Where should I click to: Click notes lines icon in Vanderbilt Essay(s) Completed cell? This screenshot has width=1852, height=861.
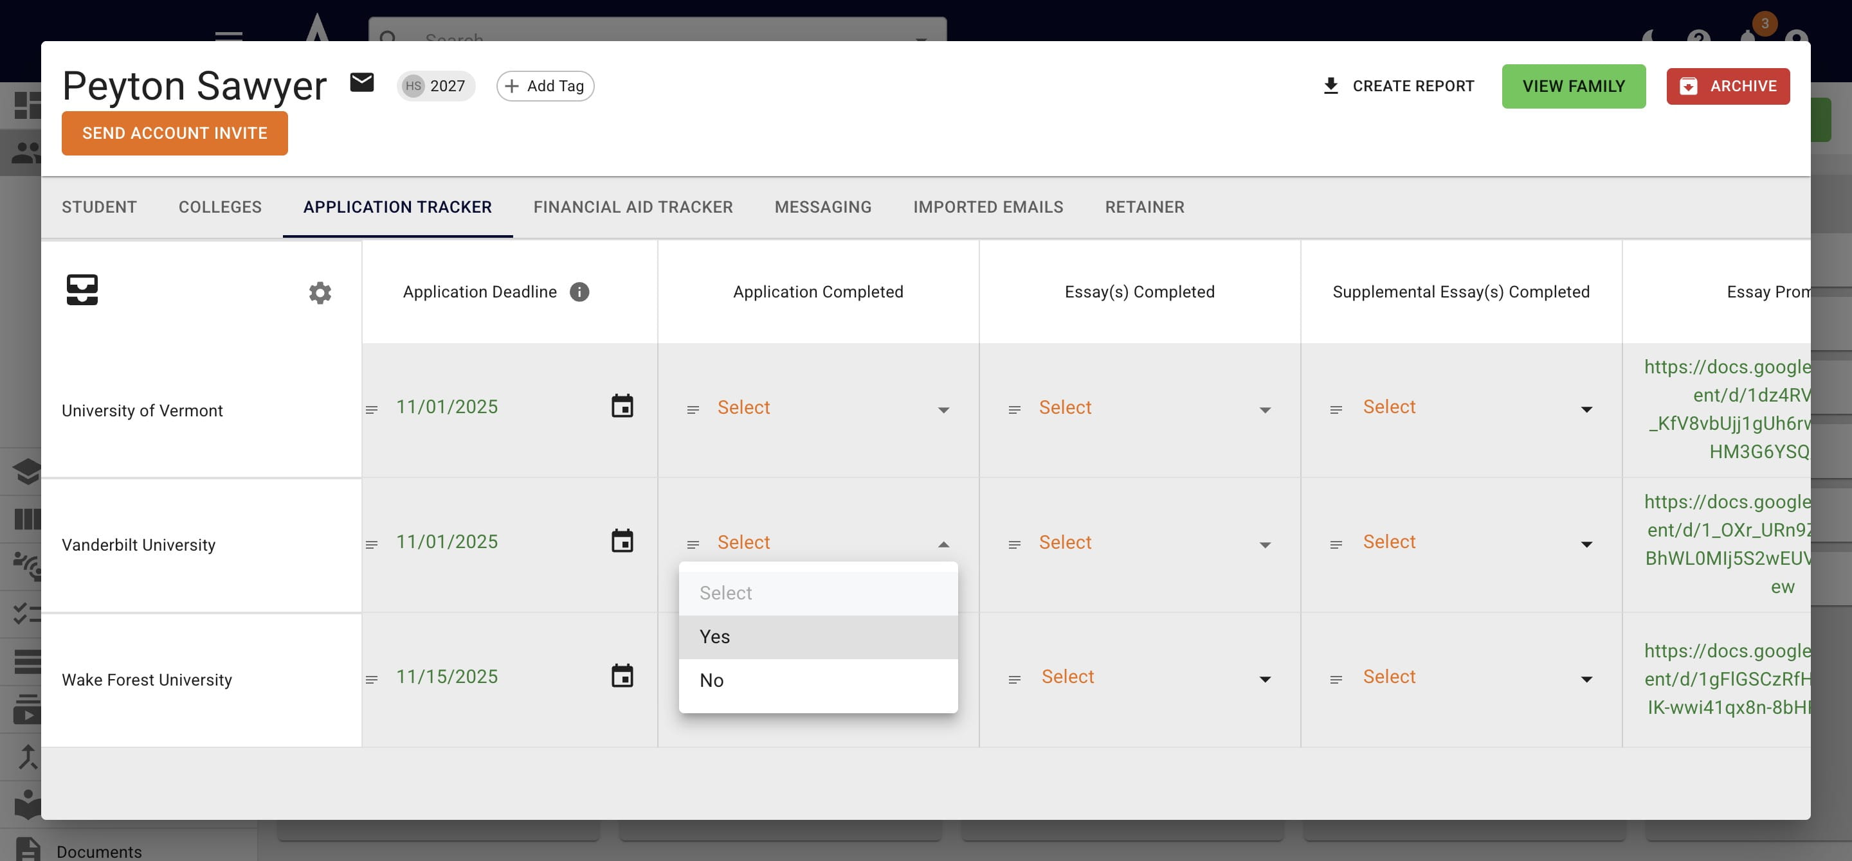pyautogui.click(x=1015, y=544)
